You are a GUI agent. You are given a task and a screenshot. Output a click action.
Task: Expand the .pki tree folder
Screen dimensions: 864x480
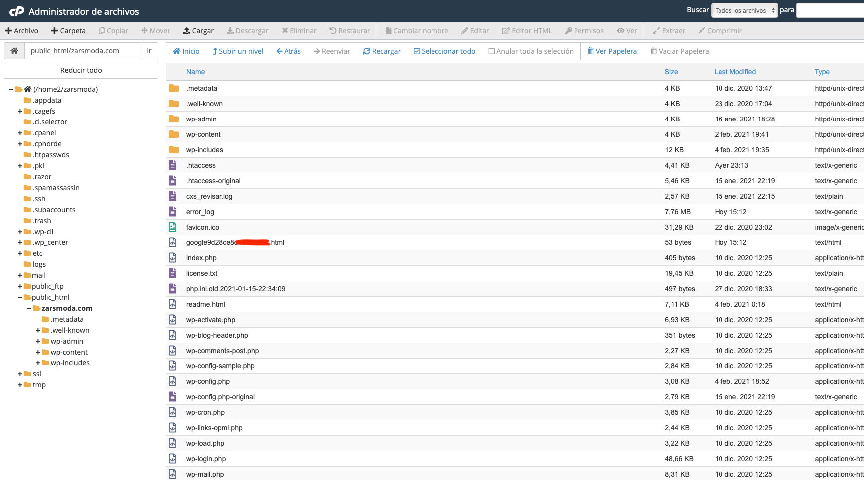[x=20, y=166]
